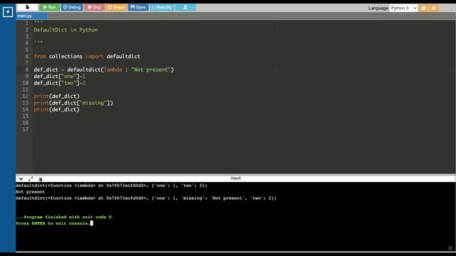The height and width of the screenshot is (256, 456).
Task: Switch to the main.py tab
Action: coord(24,16)
